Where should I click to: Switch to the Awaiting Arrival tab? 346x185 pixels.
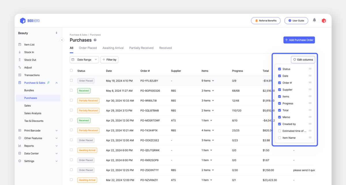click(x=113, y=48)
